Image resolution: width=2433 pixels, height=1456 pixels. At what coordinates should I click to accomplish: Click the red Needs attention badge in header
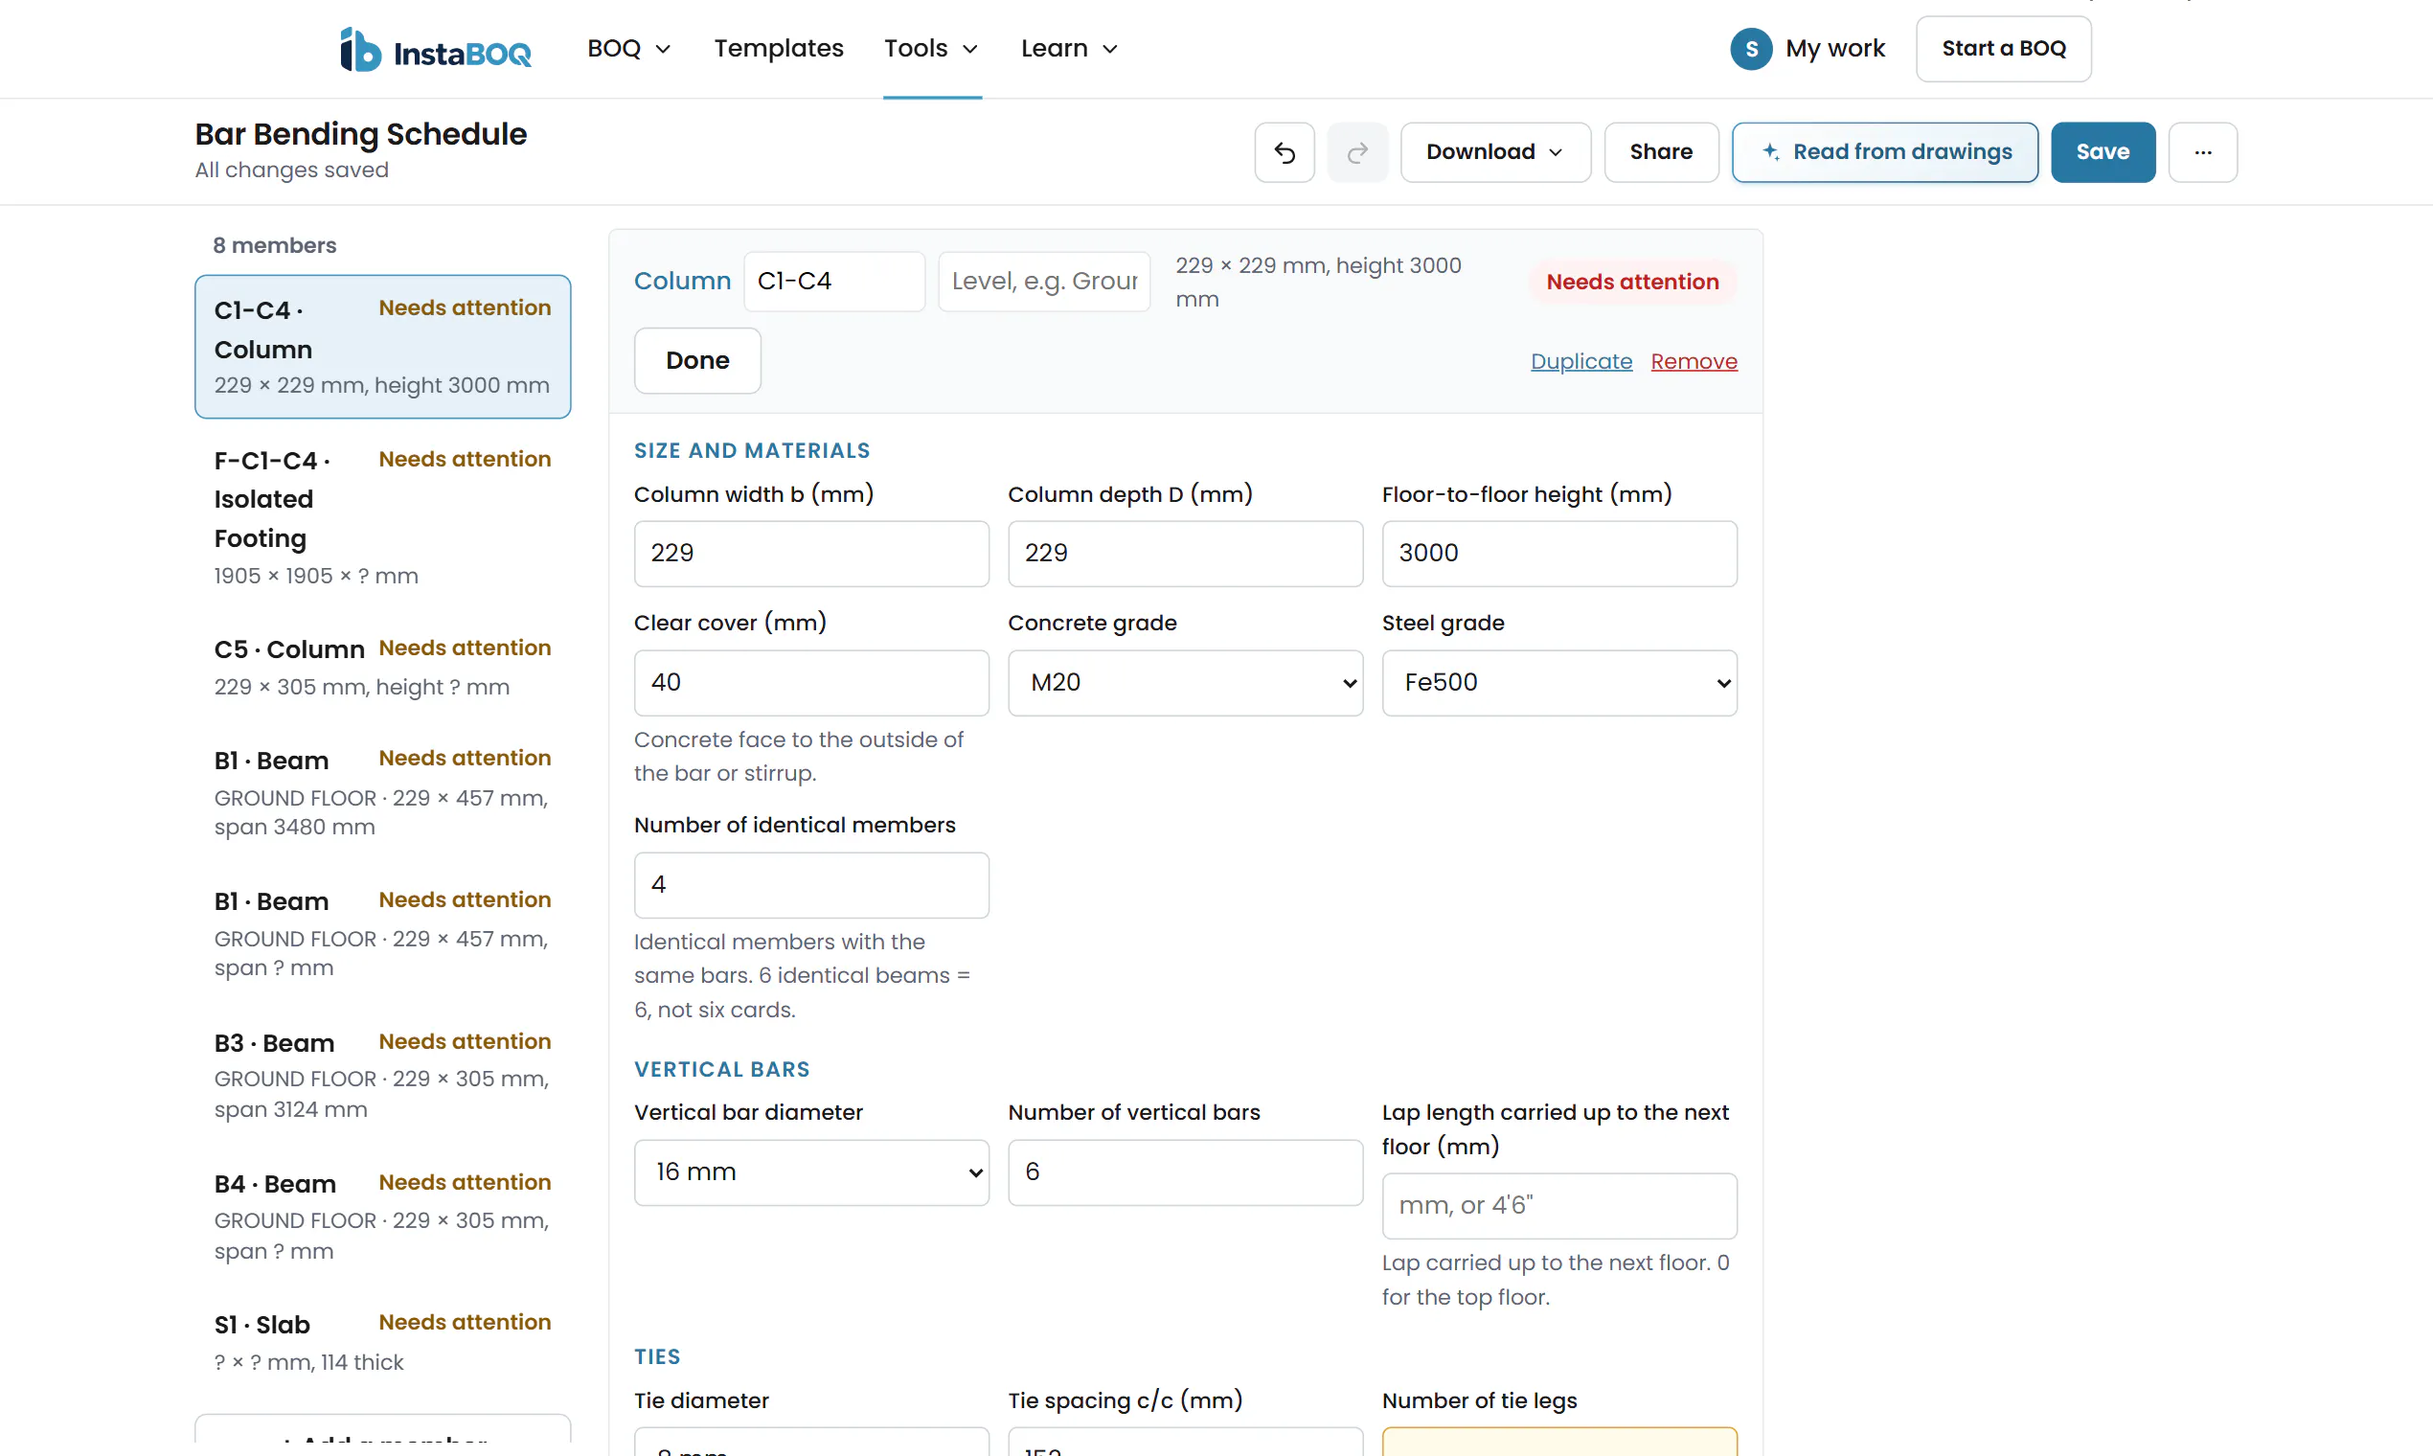1632,282
